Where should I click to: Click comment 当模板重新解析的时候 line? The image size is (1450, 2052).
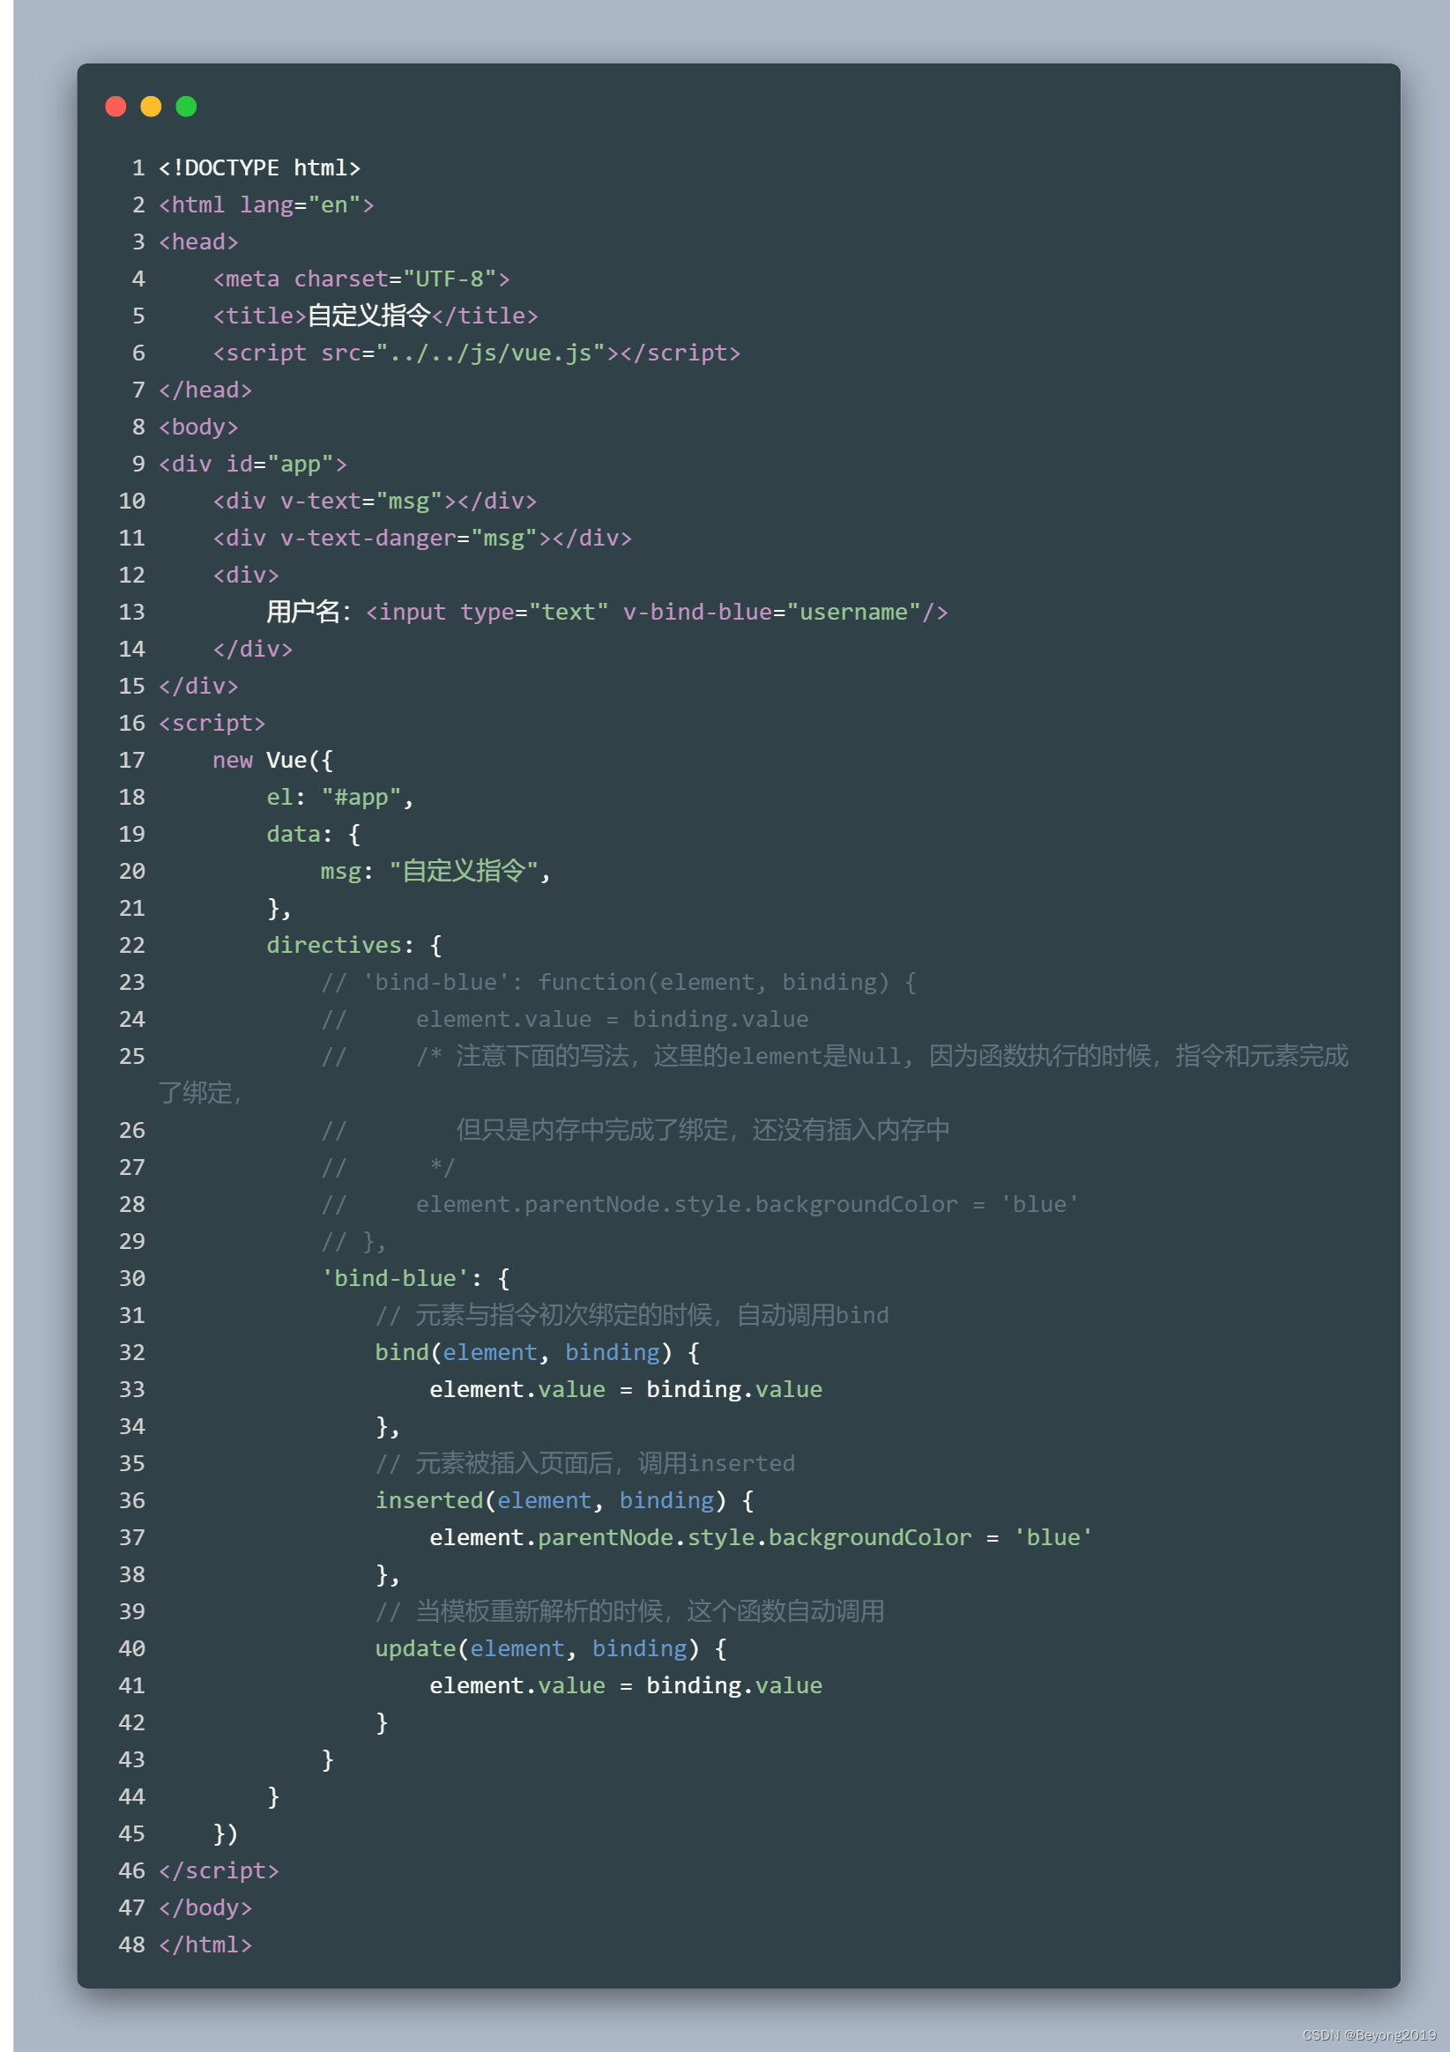629,1611
